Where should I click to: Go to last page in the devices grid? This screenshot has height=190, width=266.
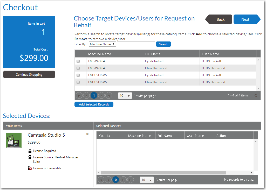tap(109, 96)
